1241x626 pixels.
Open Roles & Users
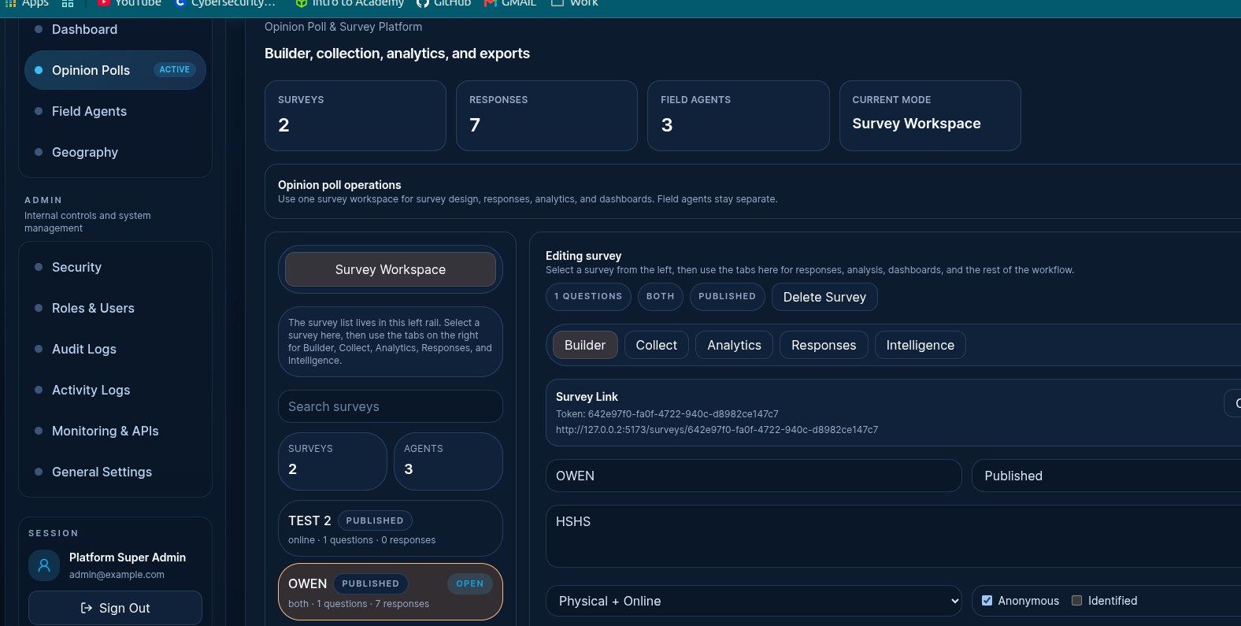coord(116,308)
